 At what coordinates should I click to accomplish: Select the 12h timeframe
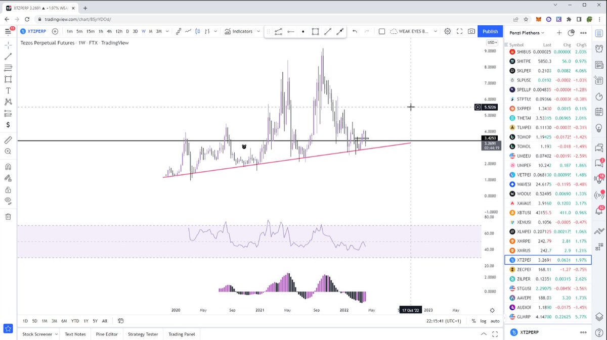pyautogui.click(x=119, y=31)
